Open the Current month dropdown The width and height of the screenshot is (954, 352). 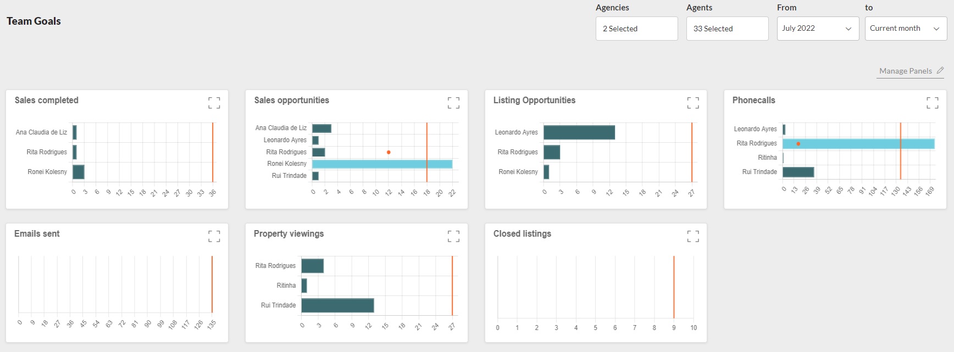click(905, 29)
